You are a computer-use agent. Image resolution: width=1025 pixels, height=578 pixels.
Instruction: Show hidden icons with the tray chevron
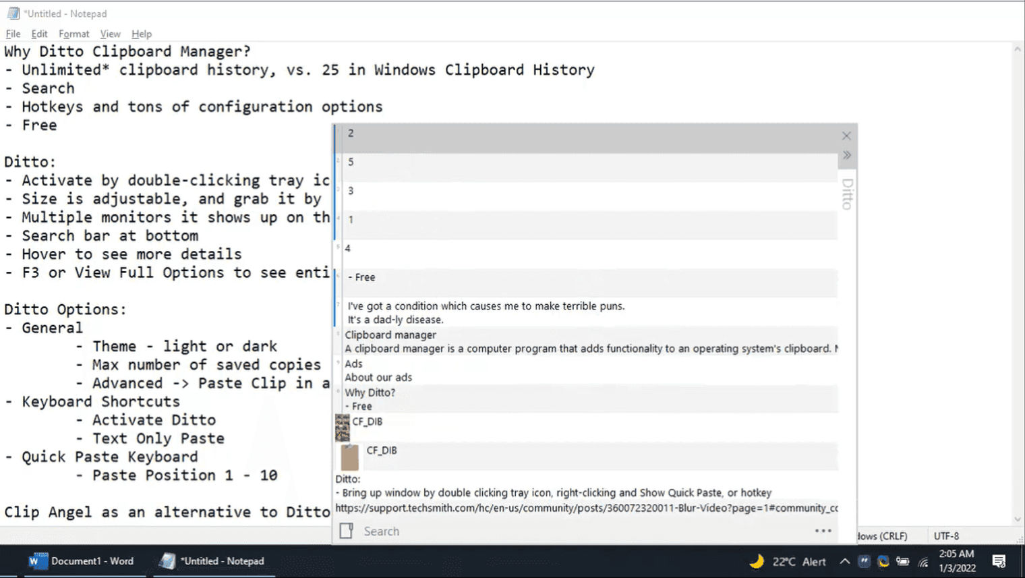[x=844, y=561]
